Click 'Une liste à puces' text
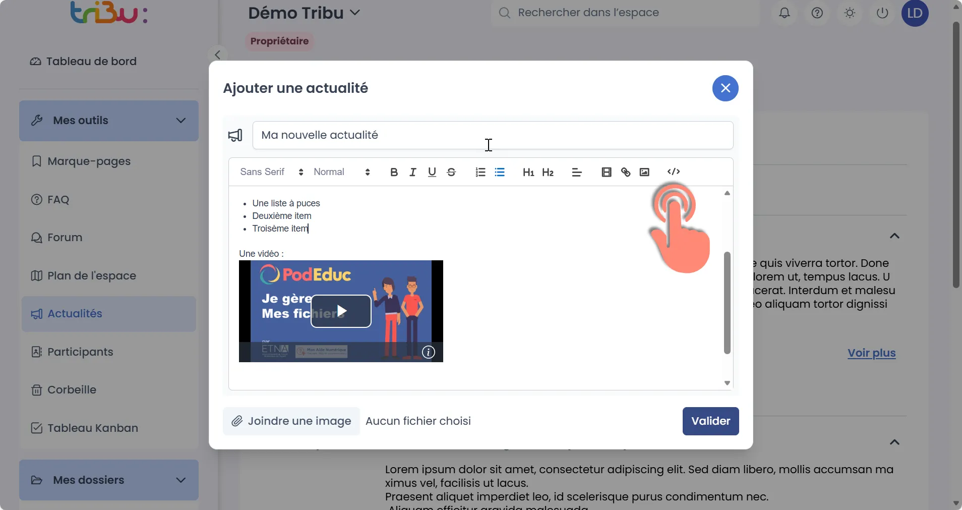This screenshot has width=962, height=510. [286, 203]
